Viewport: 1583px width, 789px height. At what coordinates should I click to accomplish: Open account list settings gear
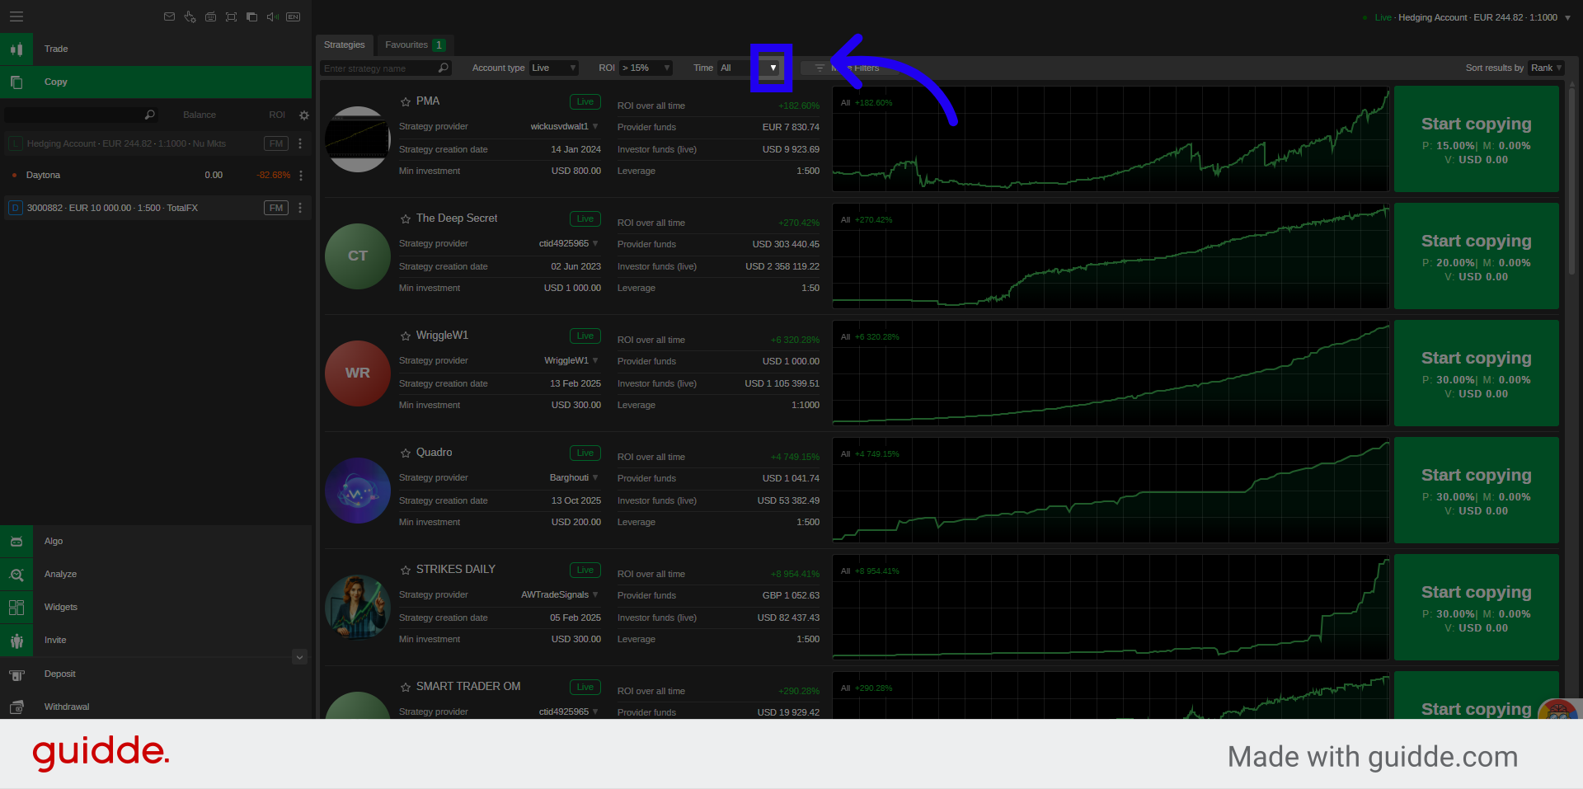[304, 115]
